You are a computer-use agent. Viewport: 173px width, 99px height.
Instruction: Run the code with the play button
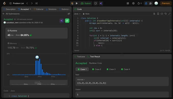coord(77,3)
